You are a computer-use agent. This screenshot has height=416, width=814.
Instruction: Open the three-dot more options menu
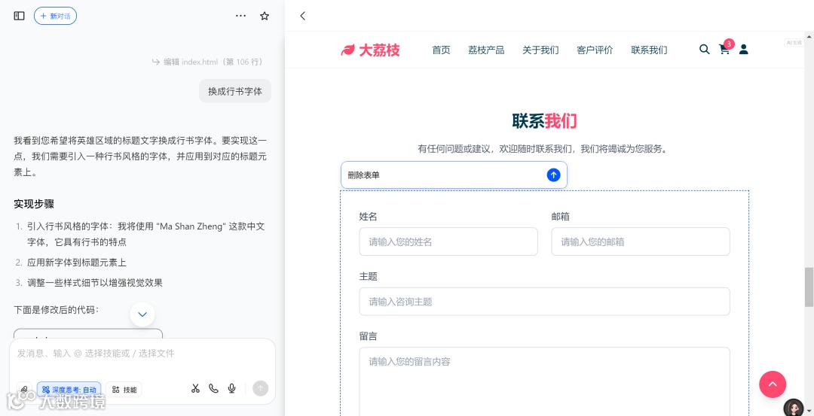coord(241,16)
